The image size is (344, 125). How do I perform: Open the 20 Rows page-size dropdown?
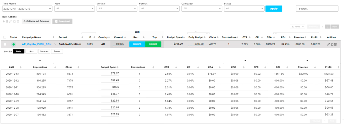298,27
